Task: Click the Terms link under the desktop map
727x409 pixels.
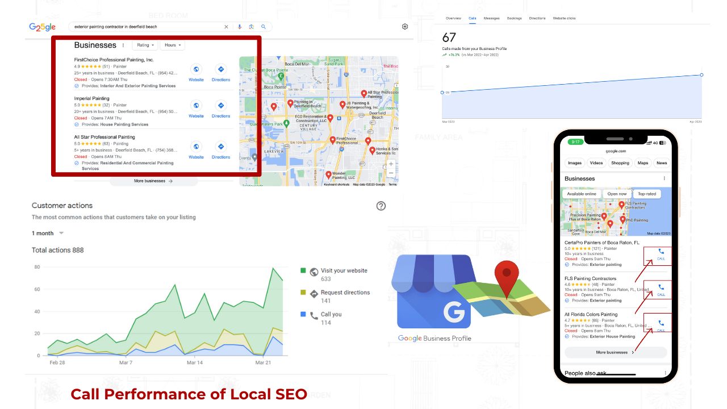Action: (392, 184)
